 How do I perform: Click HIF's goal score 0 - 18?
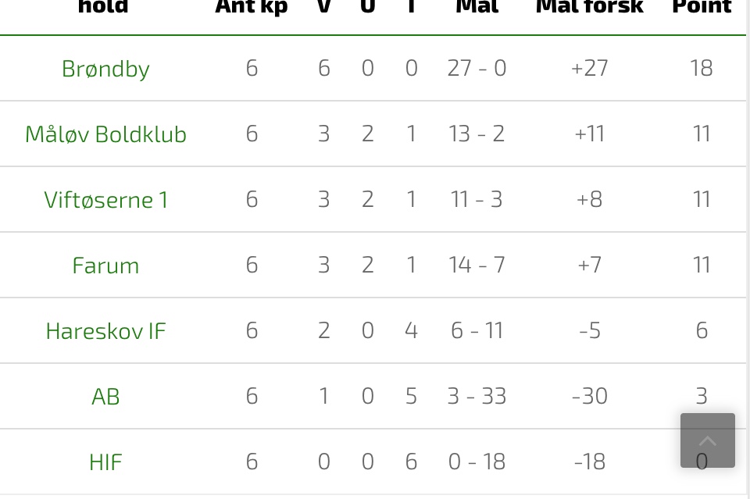477,462
